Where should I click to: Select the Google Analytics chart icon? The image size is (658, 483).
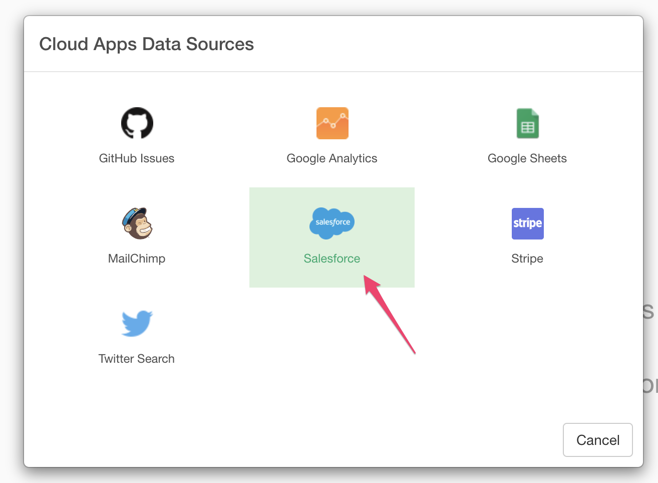click(x=332, y=123)
